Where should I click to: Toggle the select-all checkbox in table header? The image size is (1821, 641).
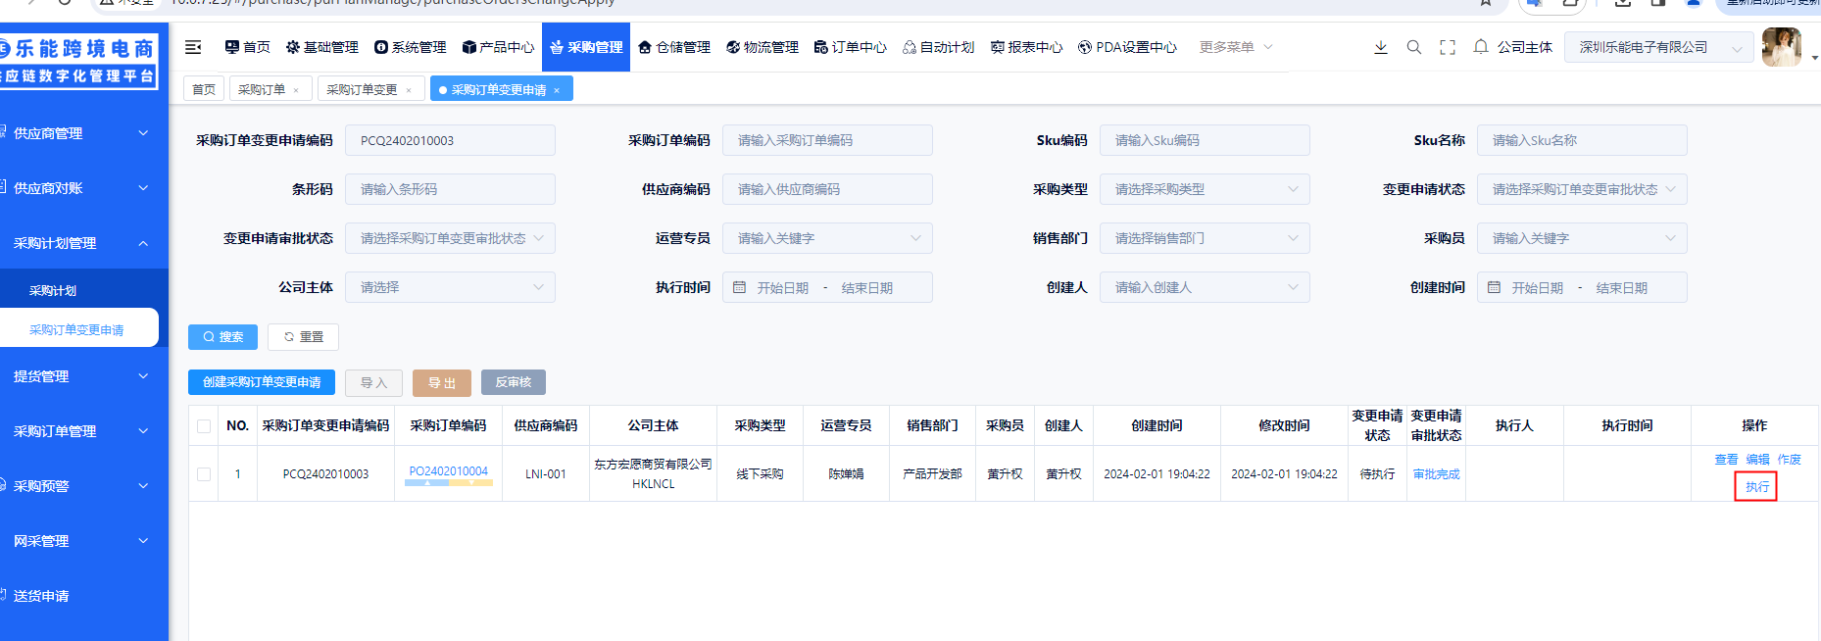coord(204,426)
